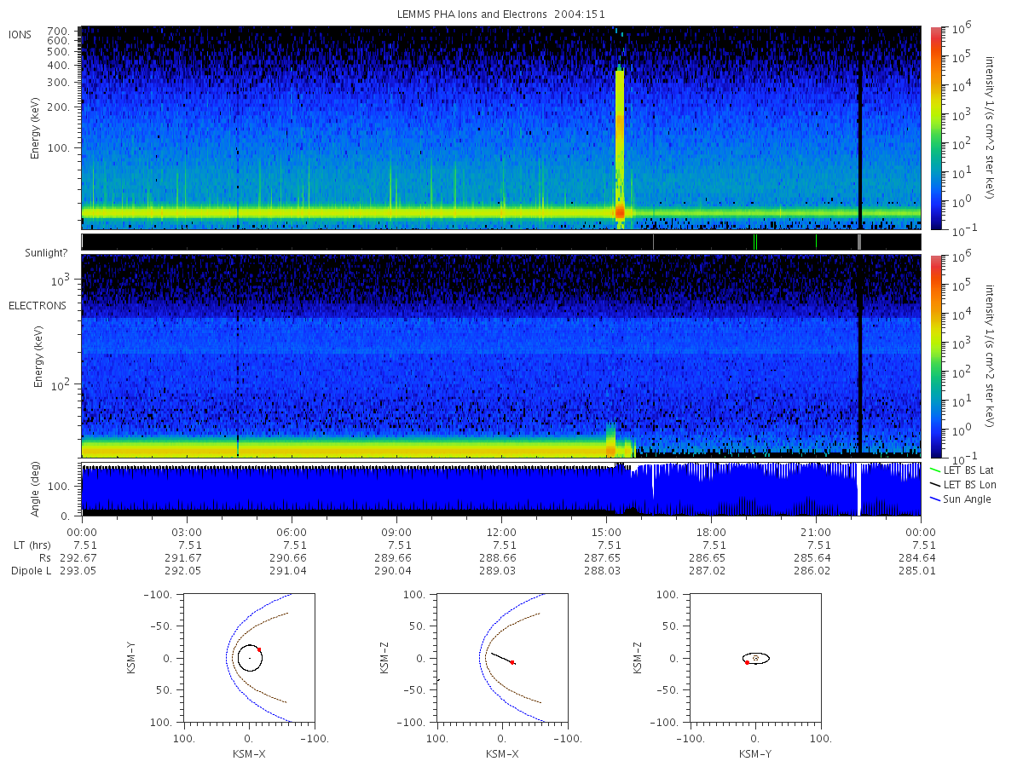The width and height of the screenshot is (1023, 767).
Task: Select the 'Sun Angle' legend entry
Action: [x=961, y=499]
